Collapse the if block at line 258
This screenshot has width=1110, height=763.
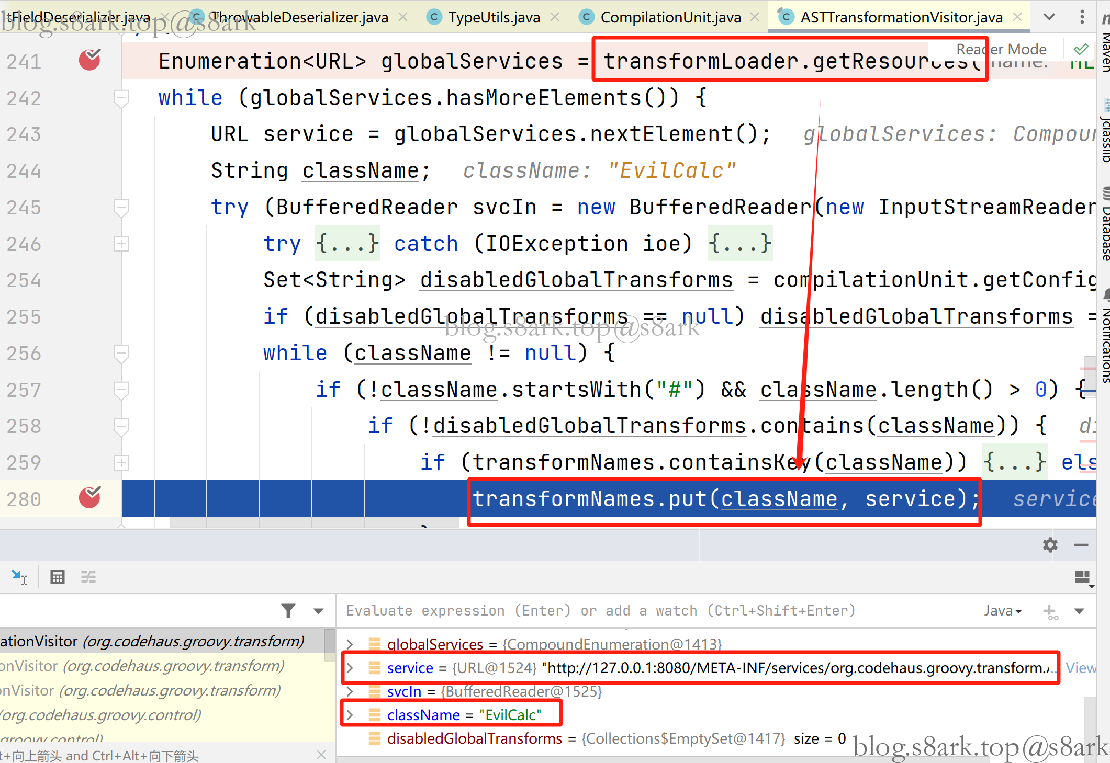point(121,426)
